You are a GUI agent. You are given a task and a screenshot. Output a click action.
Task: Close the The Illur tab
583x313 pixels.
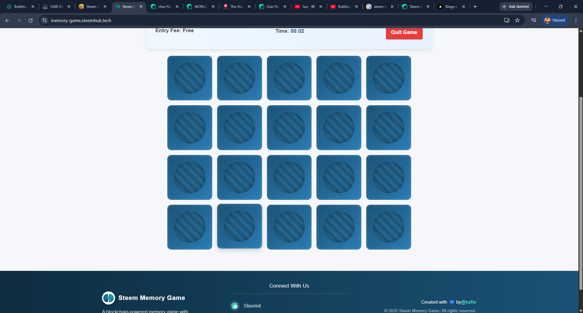tap(249, 6)
